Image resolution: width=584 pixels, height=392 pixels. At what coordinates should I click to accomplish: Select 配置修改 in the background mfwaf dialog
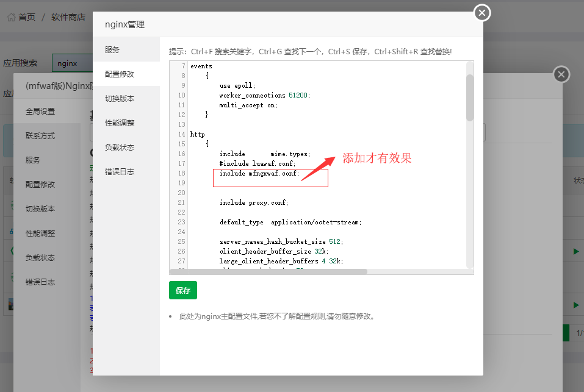click(x=47, y=185)
